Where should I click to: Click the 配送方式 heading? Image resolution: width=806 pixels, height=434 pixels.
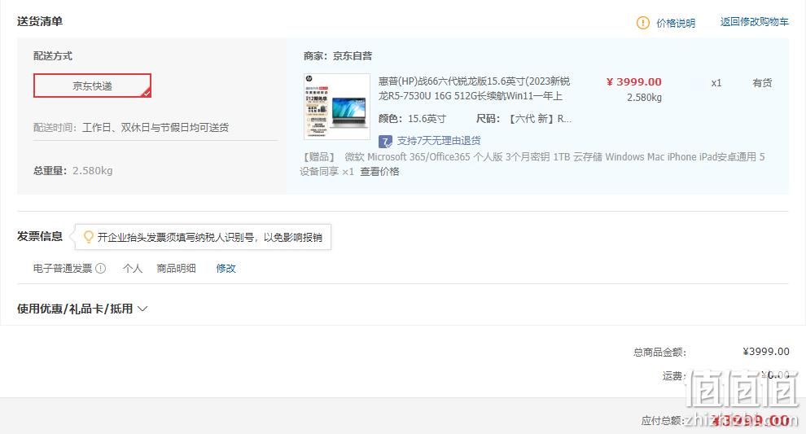[53, 55]
